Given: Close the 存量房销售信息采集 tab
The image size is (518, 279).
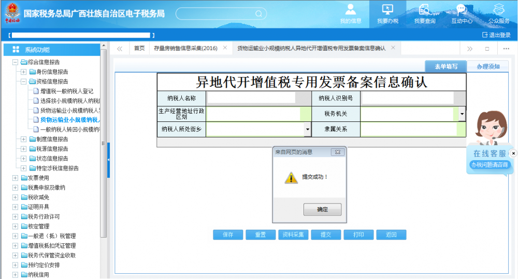Looking at the screenshot, I should 225,48.
